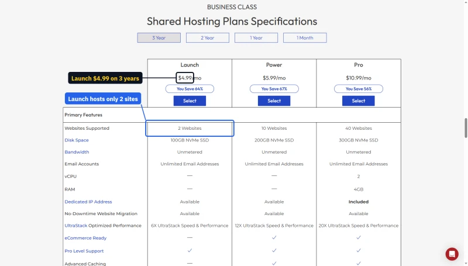
Task: Click the You Save 67% badge
Action: pos(274,89)
